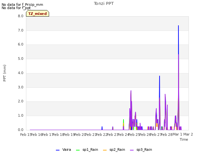
Task: Click the 1.0 y-axis tick label
Action: (x=21, y=116)
